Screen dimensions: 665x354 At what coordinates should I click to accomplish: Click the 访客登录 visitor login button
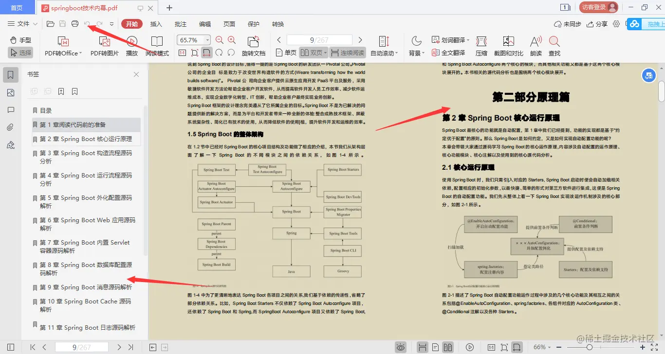click(x=600, y=7)
